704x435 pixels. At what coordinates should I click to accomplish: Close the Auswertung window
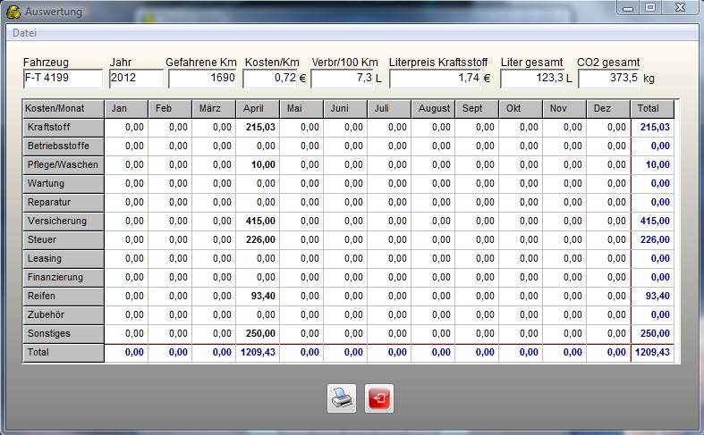tap(680, 8)
